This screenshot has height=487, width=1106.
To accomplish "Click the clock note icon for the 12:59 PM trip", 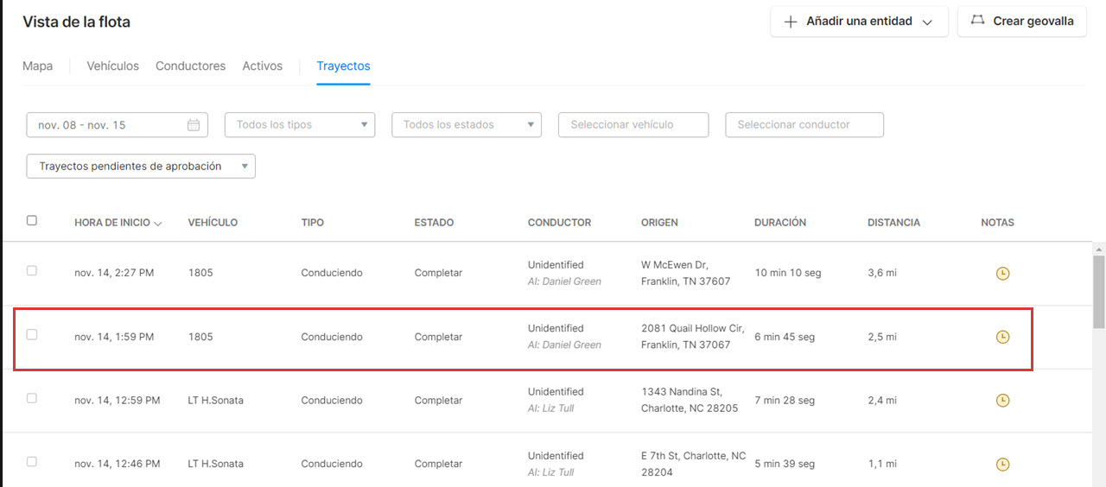I will pyautogui.click(x=1002, y=401).
